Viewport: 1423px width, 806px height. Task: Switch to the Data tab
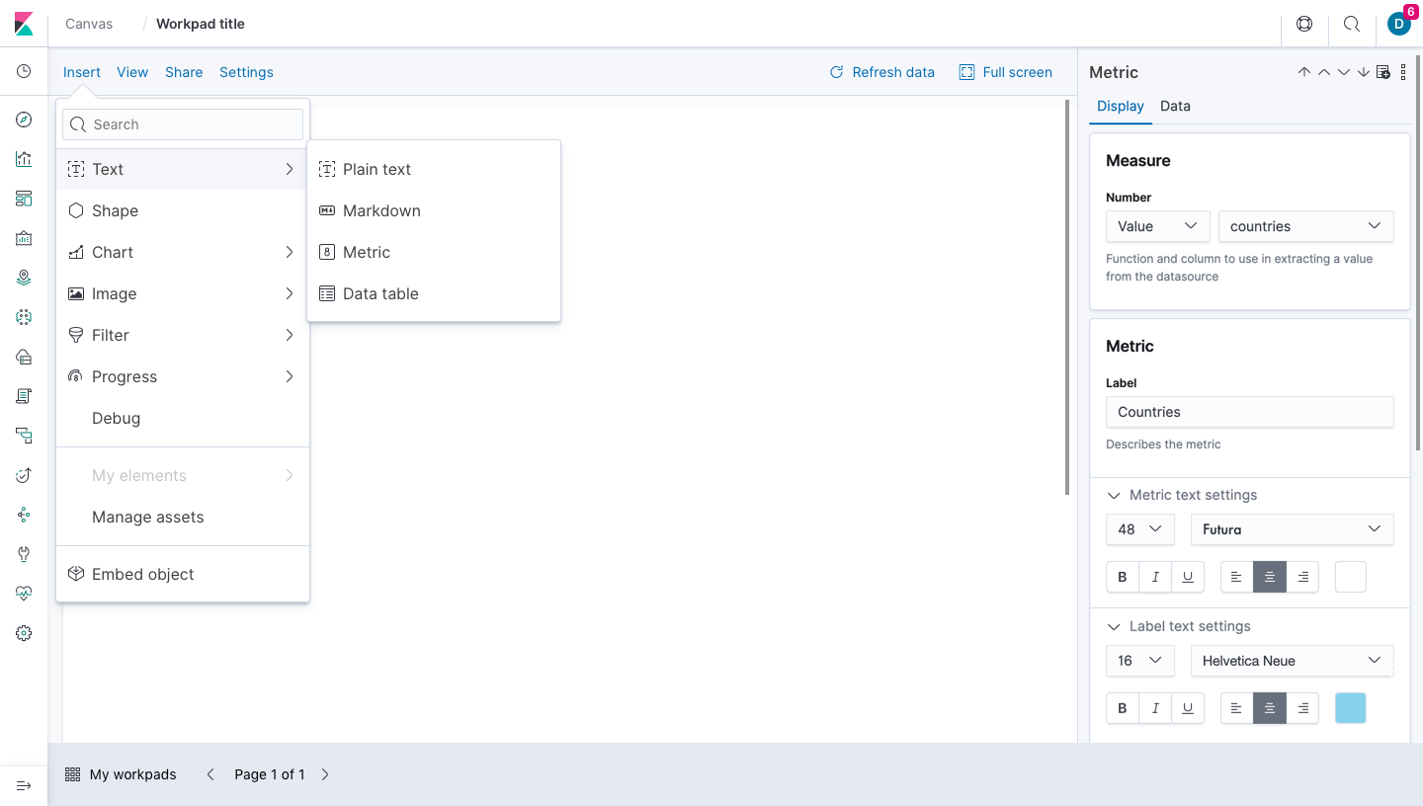tap(1175, 106)
